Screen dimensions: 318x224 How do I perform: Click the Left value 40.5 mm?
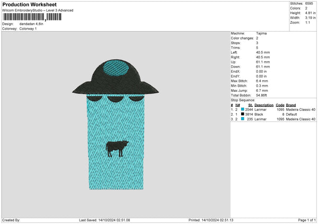coord(263,52)
